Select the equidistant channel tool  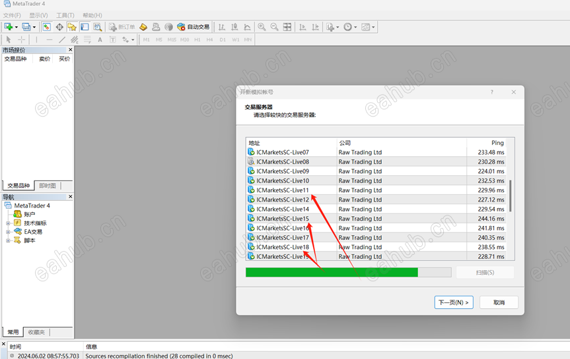(75, 40)
